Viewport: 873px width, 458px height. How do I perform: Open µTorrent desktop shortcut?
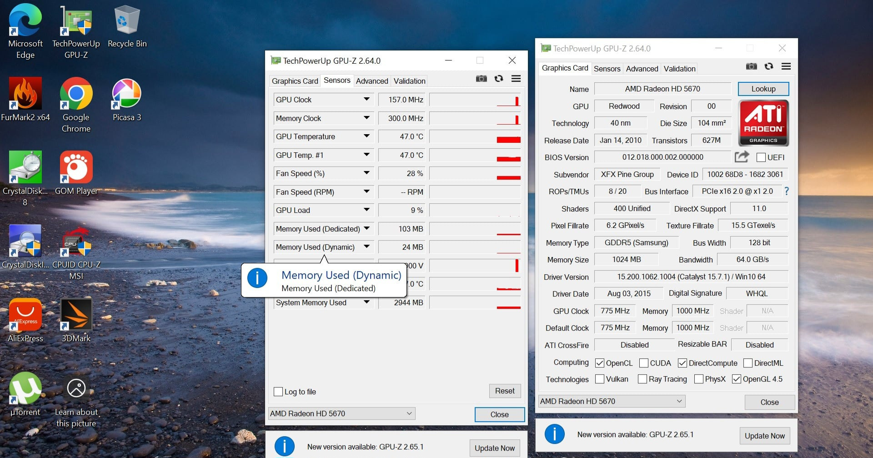click(x=25, y=394)
